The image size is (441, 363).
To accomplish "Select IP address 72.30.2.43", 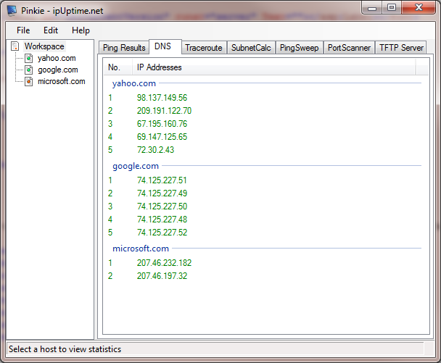I will (155, 150).
